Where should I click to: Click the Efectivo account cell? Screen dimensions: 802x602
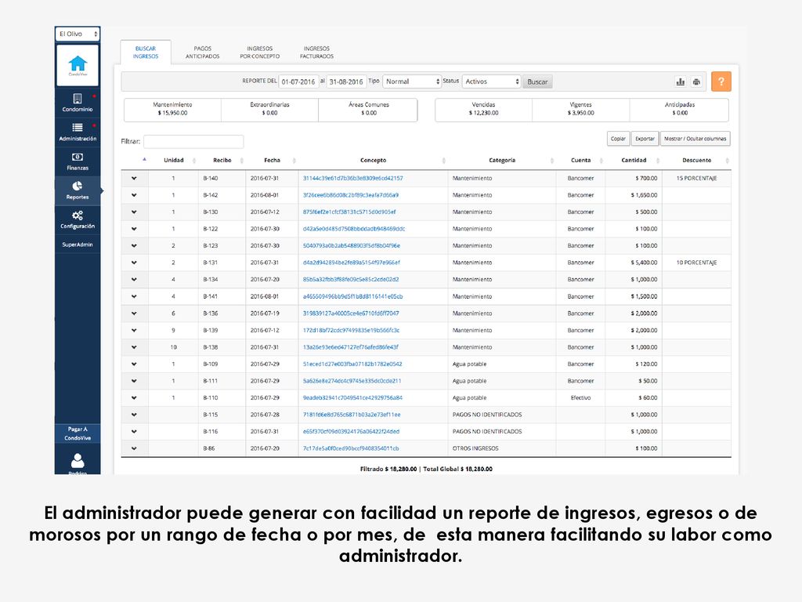(580, 397)
